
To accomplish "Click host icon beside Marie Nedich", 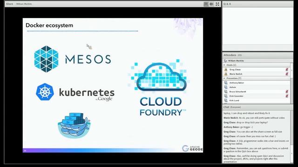I will 226,74.
